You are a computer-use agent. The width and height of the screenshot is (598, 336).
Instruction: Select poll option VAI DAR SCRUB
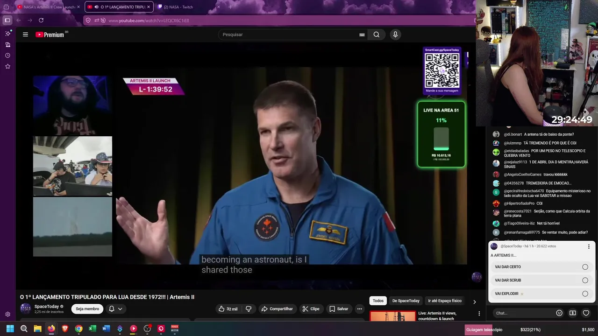click(x=542, y=280)
